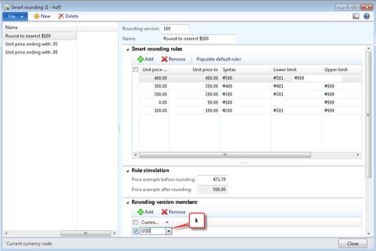376x251 pixels.
Task: Add a smart rounding rule
Action: pos(145,59)
